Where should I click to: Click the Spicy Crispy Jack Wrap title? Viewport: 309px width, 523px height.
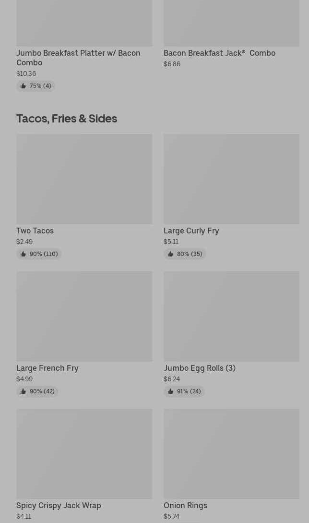click(x=59, y=505)
